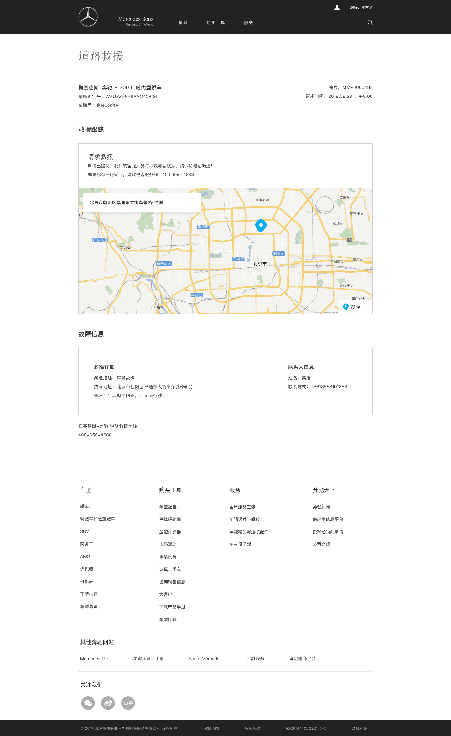The width and height of the screenshot is (451, 736).
Task: Open footer link 金融计算器
Action: click(x=170, y=532)
